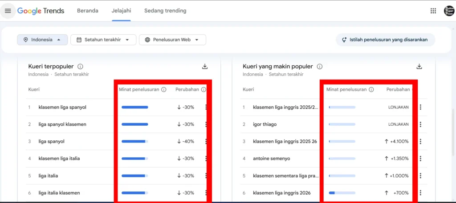
Task: Click the +700% change value
Action: (396, 193)
